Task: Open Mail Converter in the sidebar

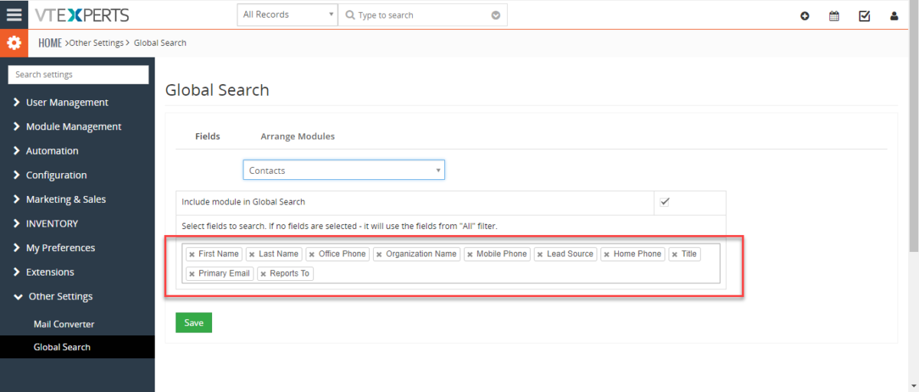Action: 64,324
